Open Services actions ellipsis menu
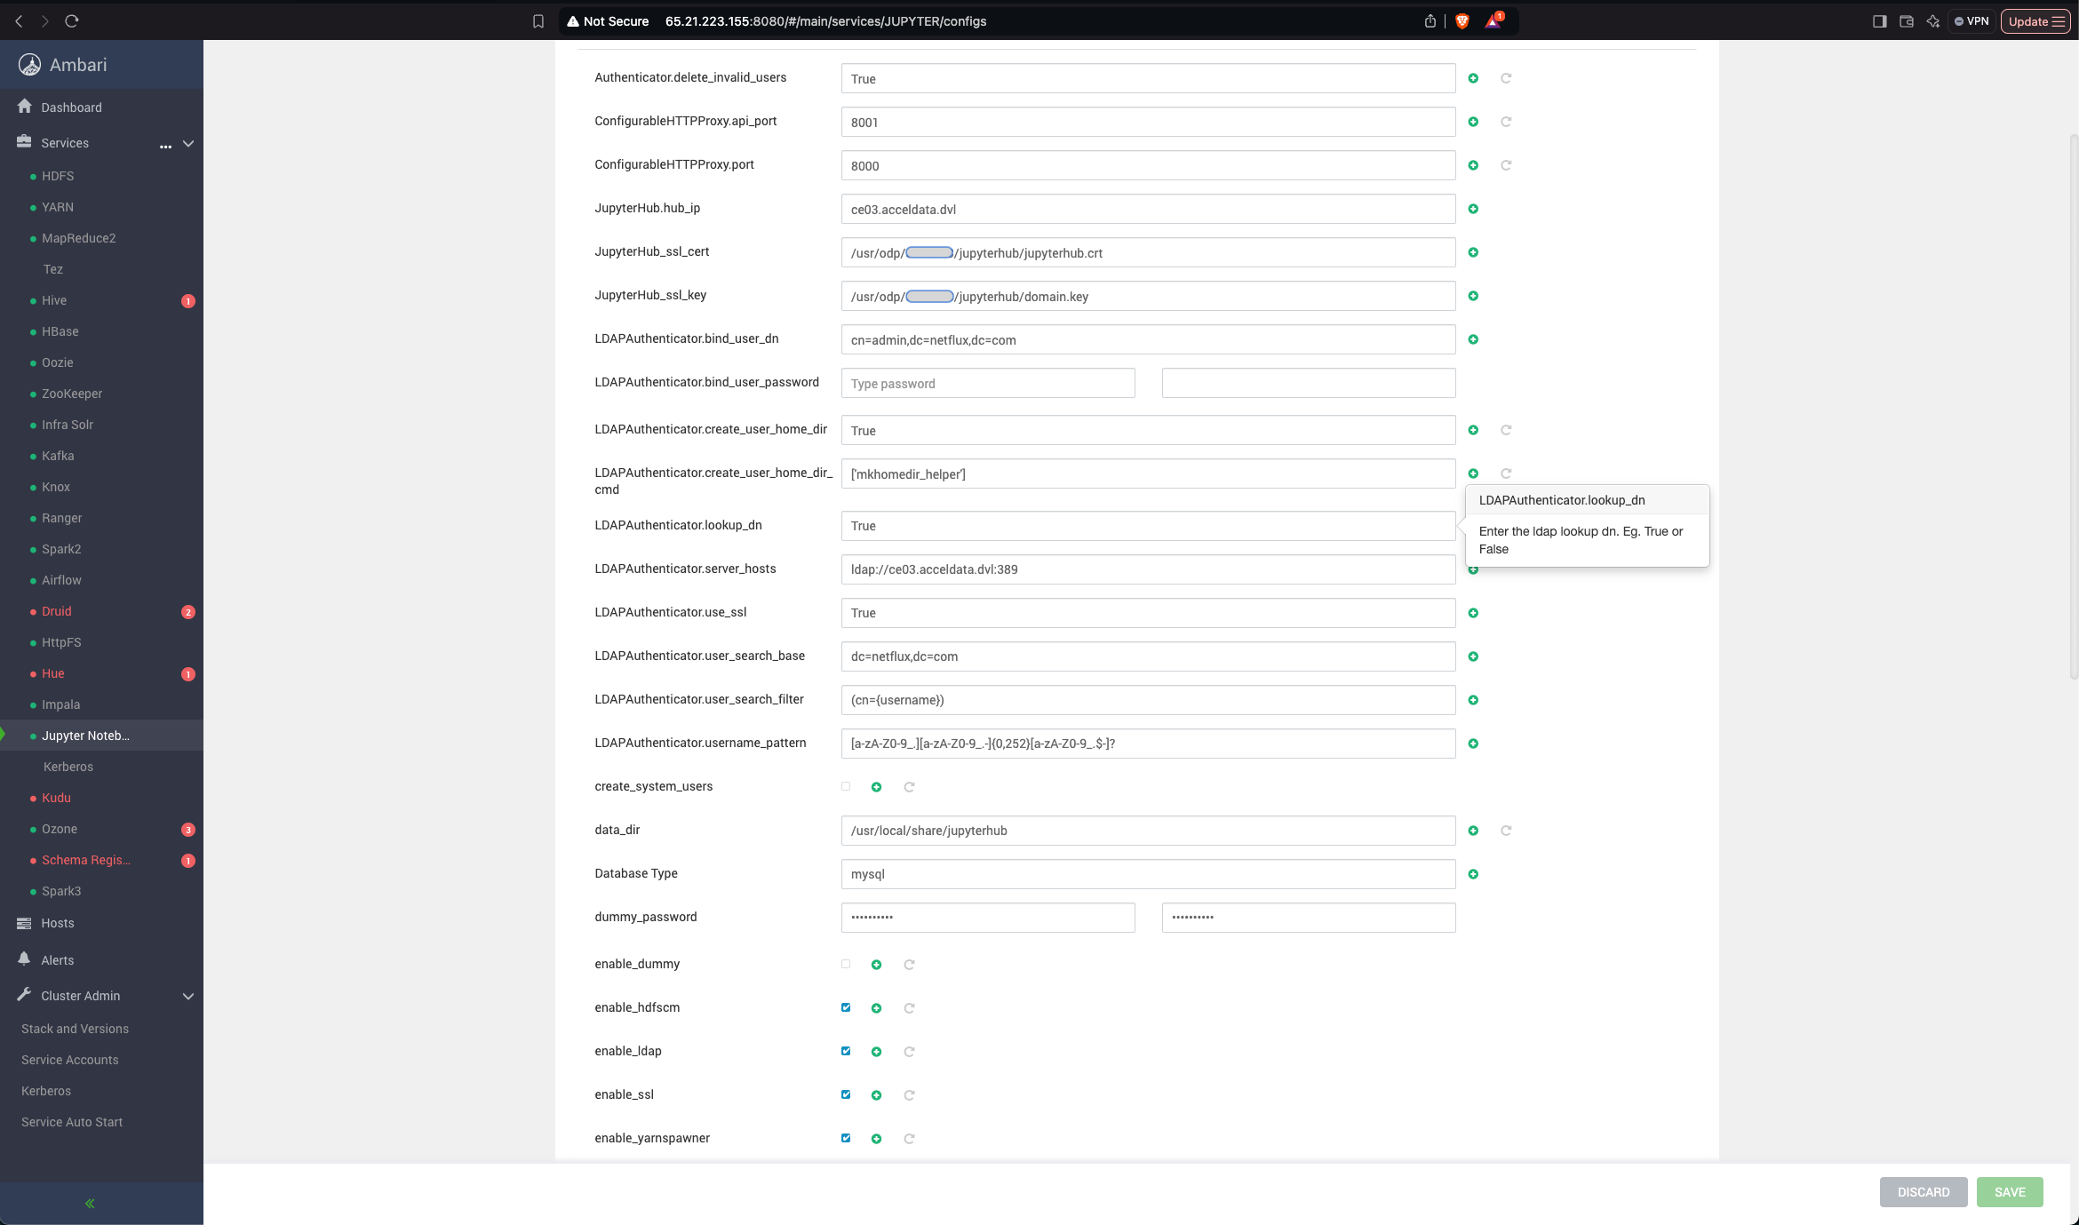 165,144
